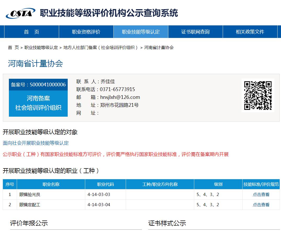
Task: Click the 评价年报公示 section heading
Action: tap(29, 223)
